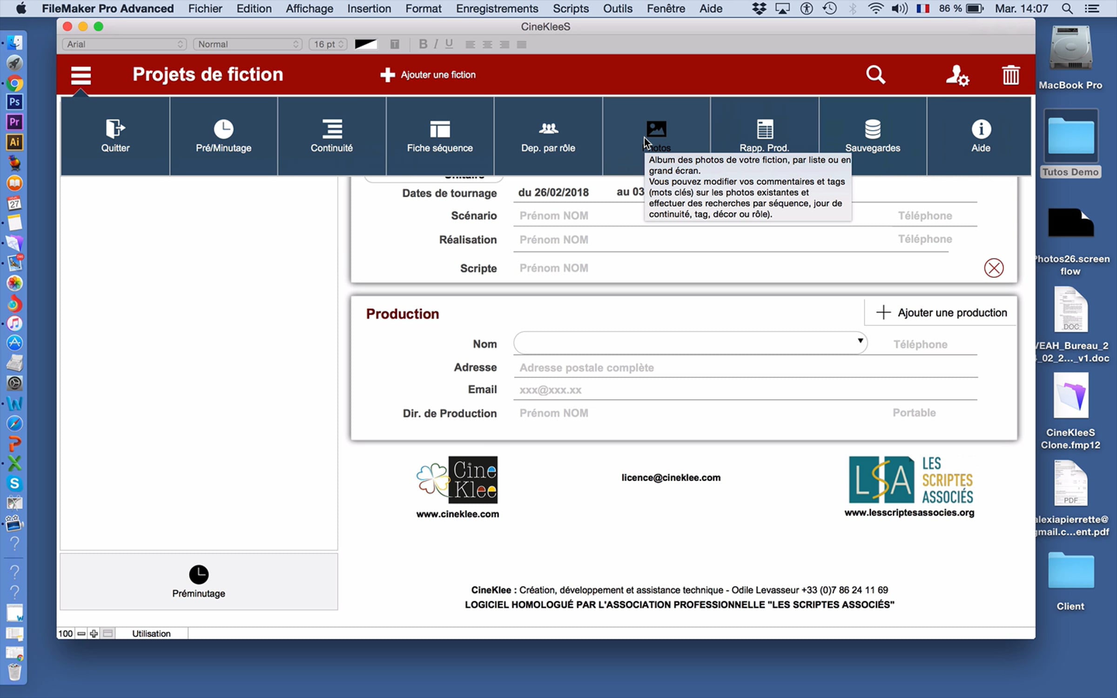This screenshot has height=698, width=1117.
Task: Click Ajouter une production button
Action: (941, 312)
